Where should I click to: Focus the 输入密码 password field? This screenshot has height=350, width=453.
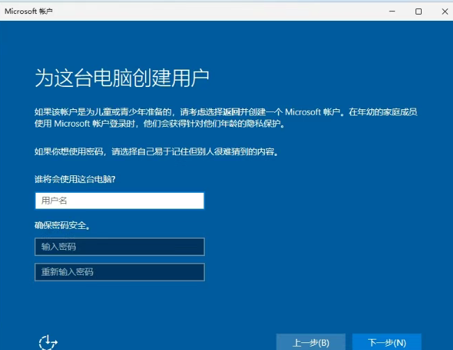pyautogui.click(x=119, y=247)
